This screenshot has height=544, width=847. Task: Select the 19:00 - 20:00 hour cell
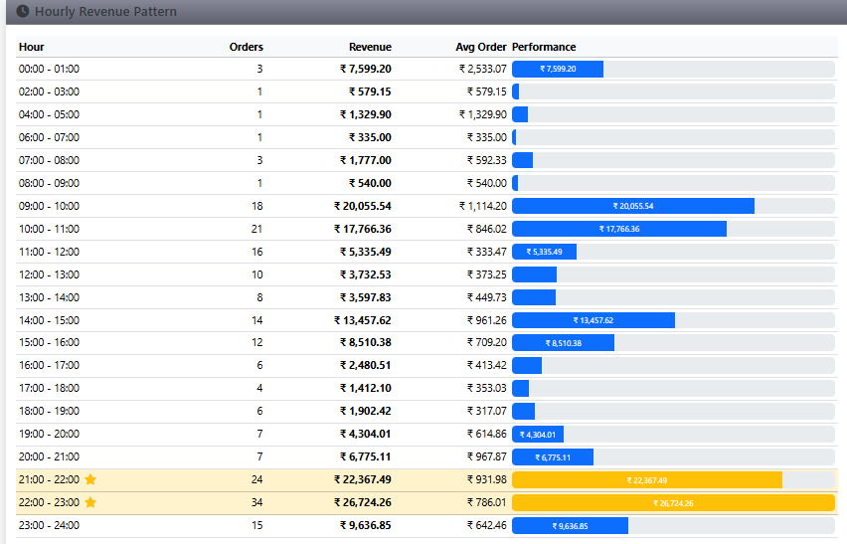tap(49, 434)
